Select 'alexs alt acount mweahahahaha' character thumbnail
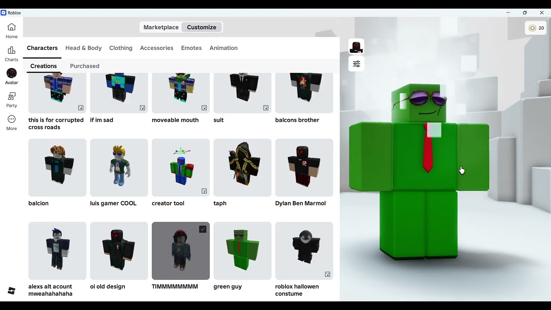Screen dimensions: 551x310 [57, 251]
